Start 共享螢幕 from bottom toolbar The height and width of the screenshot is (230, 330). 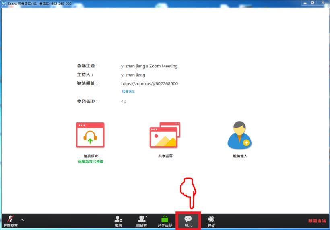coord(165,221)
